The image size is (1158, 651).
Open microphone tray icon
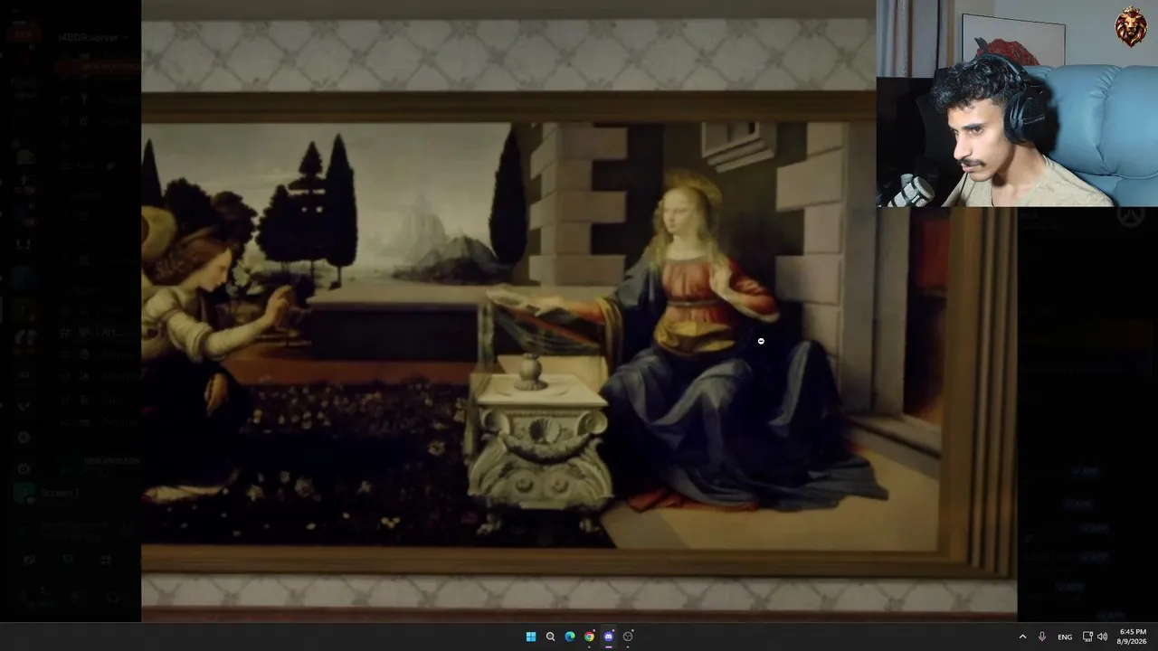(1042, 637)
